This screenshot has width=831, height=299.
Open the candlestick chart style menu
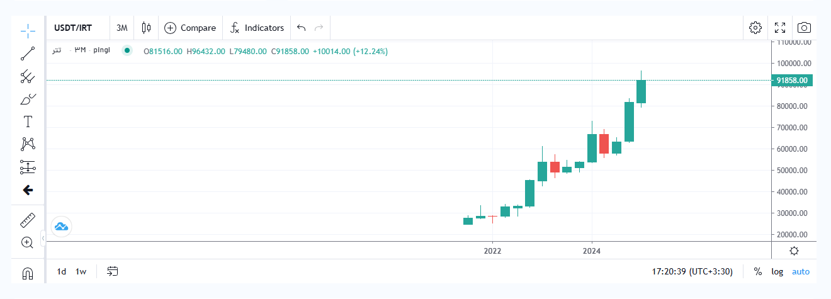click(147, 28)
